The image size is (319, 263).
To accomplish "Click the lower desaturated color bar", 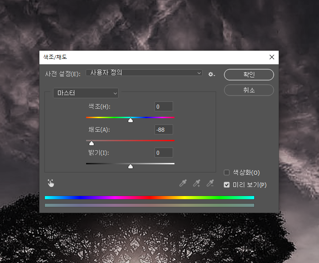I will pos(150,206).
